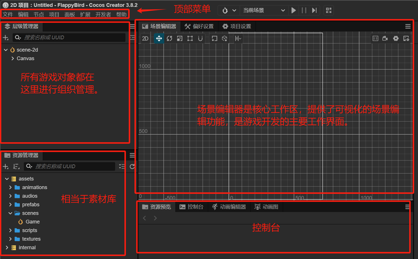The height and width of the screenshot is (259, 418).
Task: Open the 当前场景 scene selector dropdown
Action: click(x=264, y=10)
